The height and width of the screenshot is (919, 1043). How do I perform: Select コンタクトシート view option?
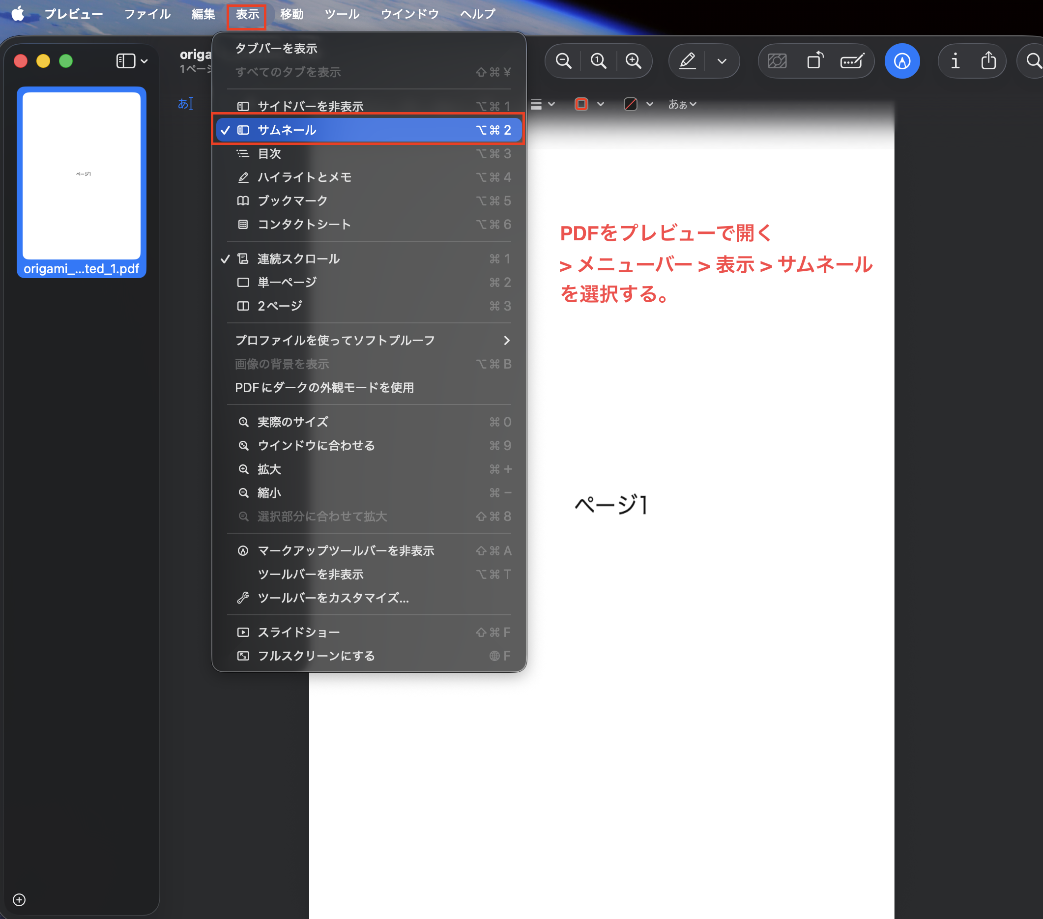click(x=369, y=224)
